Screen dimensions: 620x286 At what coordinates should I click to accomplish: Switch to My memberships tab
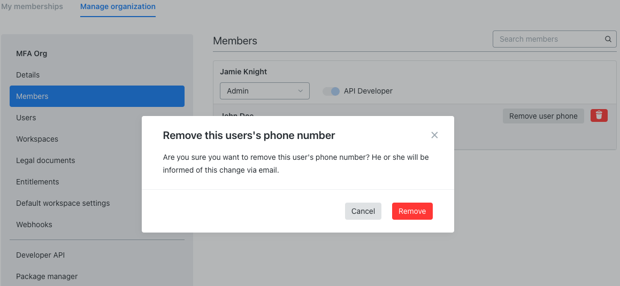click(32, 7)
